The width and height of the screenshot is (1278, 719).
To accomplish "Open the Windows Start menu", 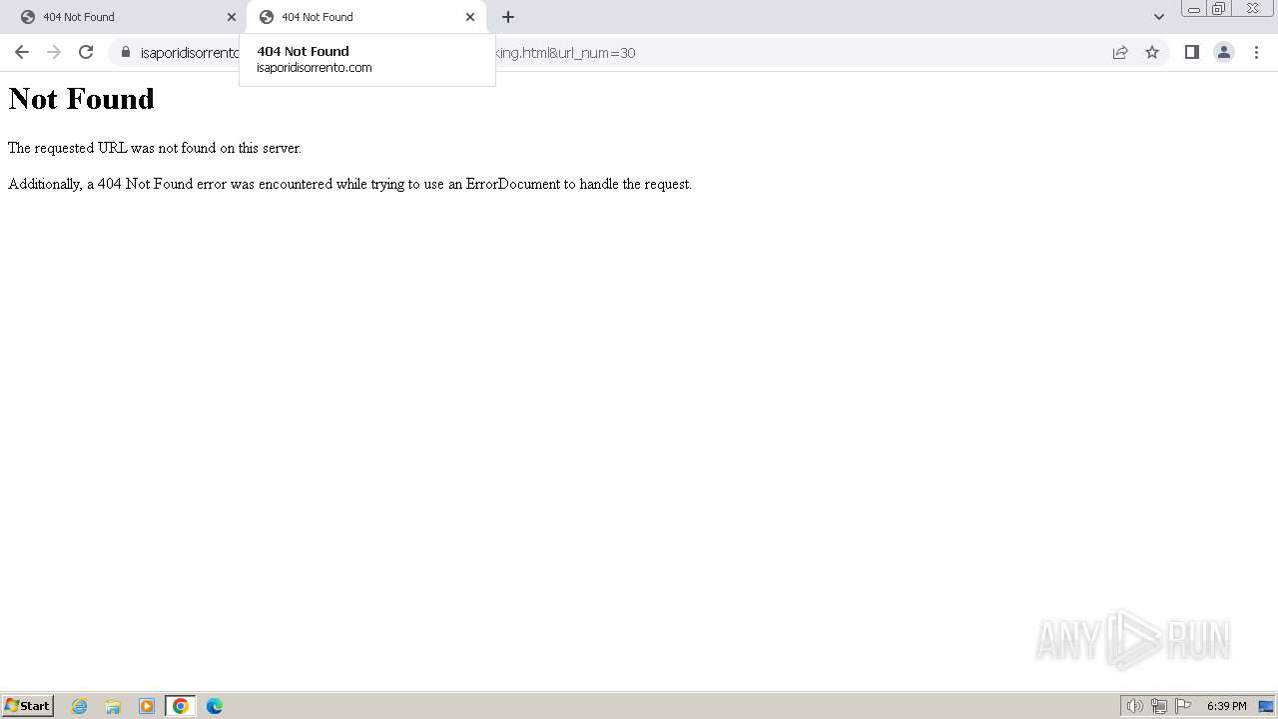I will (x=28, y=705).
